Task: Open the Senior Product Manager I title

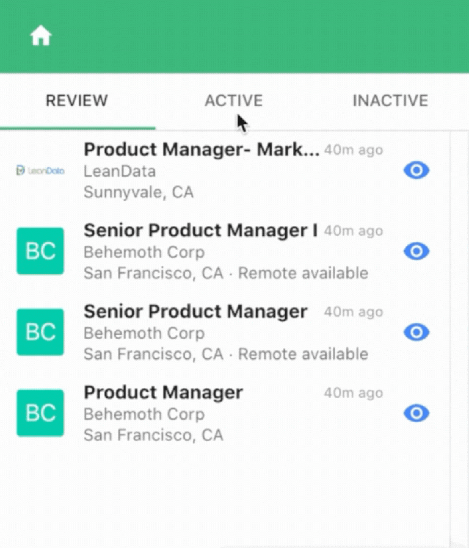Action: point(200,230)
